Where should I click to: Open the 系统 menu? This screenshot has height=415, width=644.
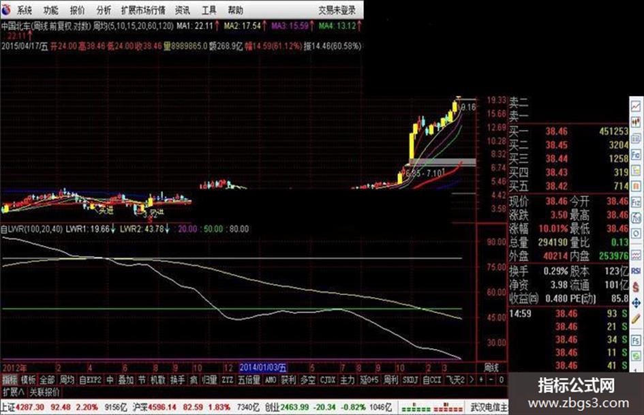(x=25, y=10)
